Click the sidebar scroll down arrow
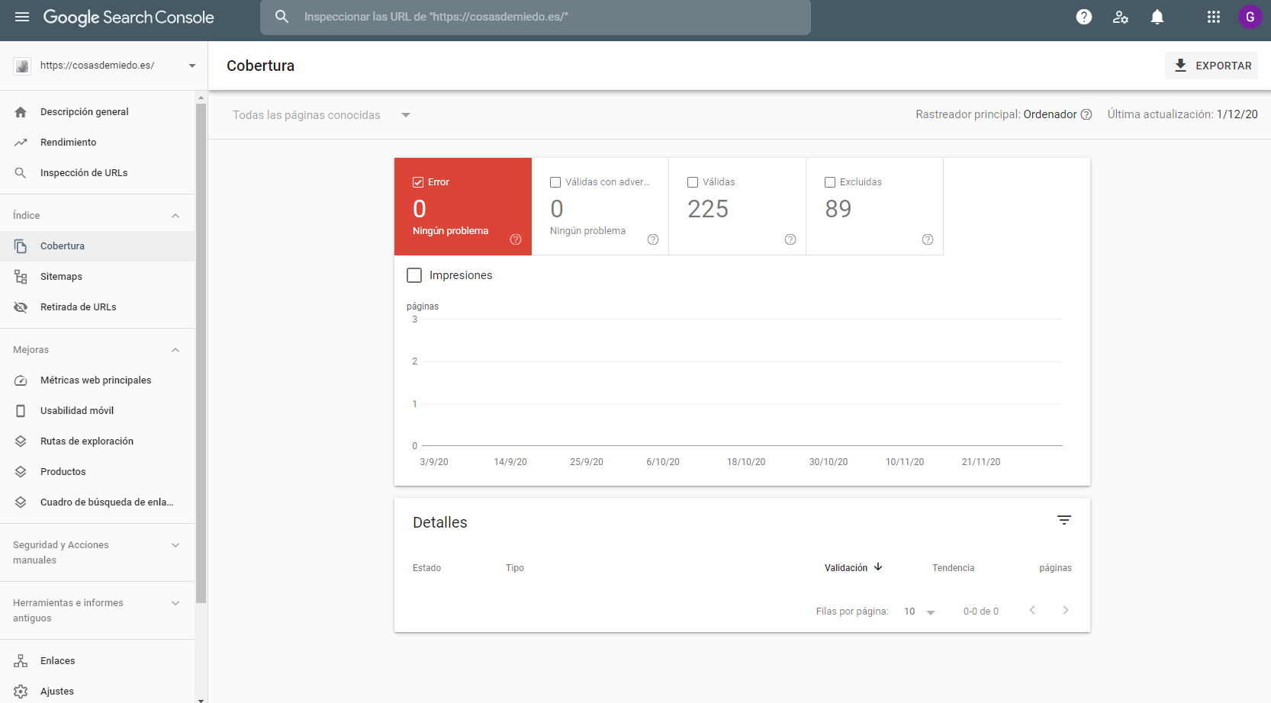Viewport: 1271px width, 703px height. tap(201, 699)
